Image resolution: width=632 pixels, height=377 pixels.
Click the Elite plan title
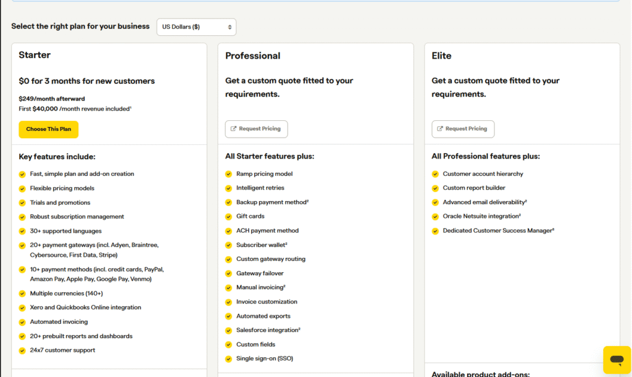441,56
